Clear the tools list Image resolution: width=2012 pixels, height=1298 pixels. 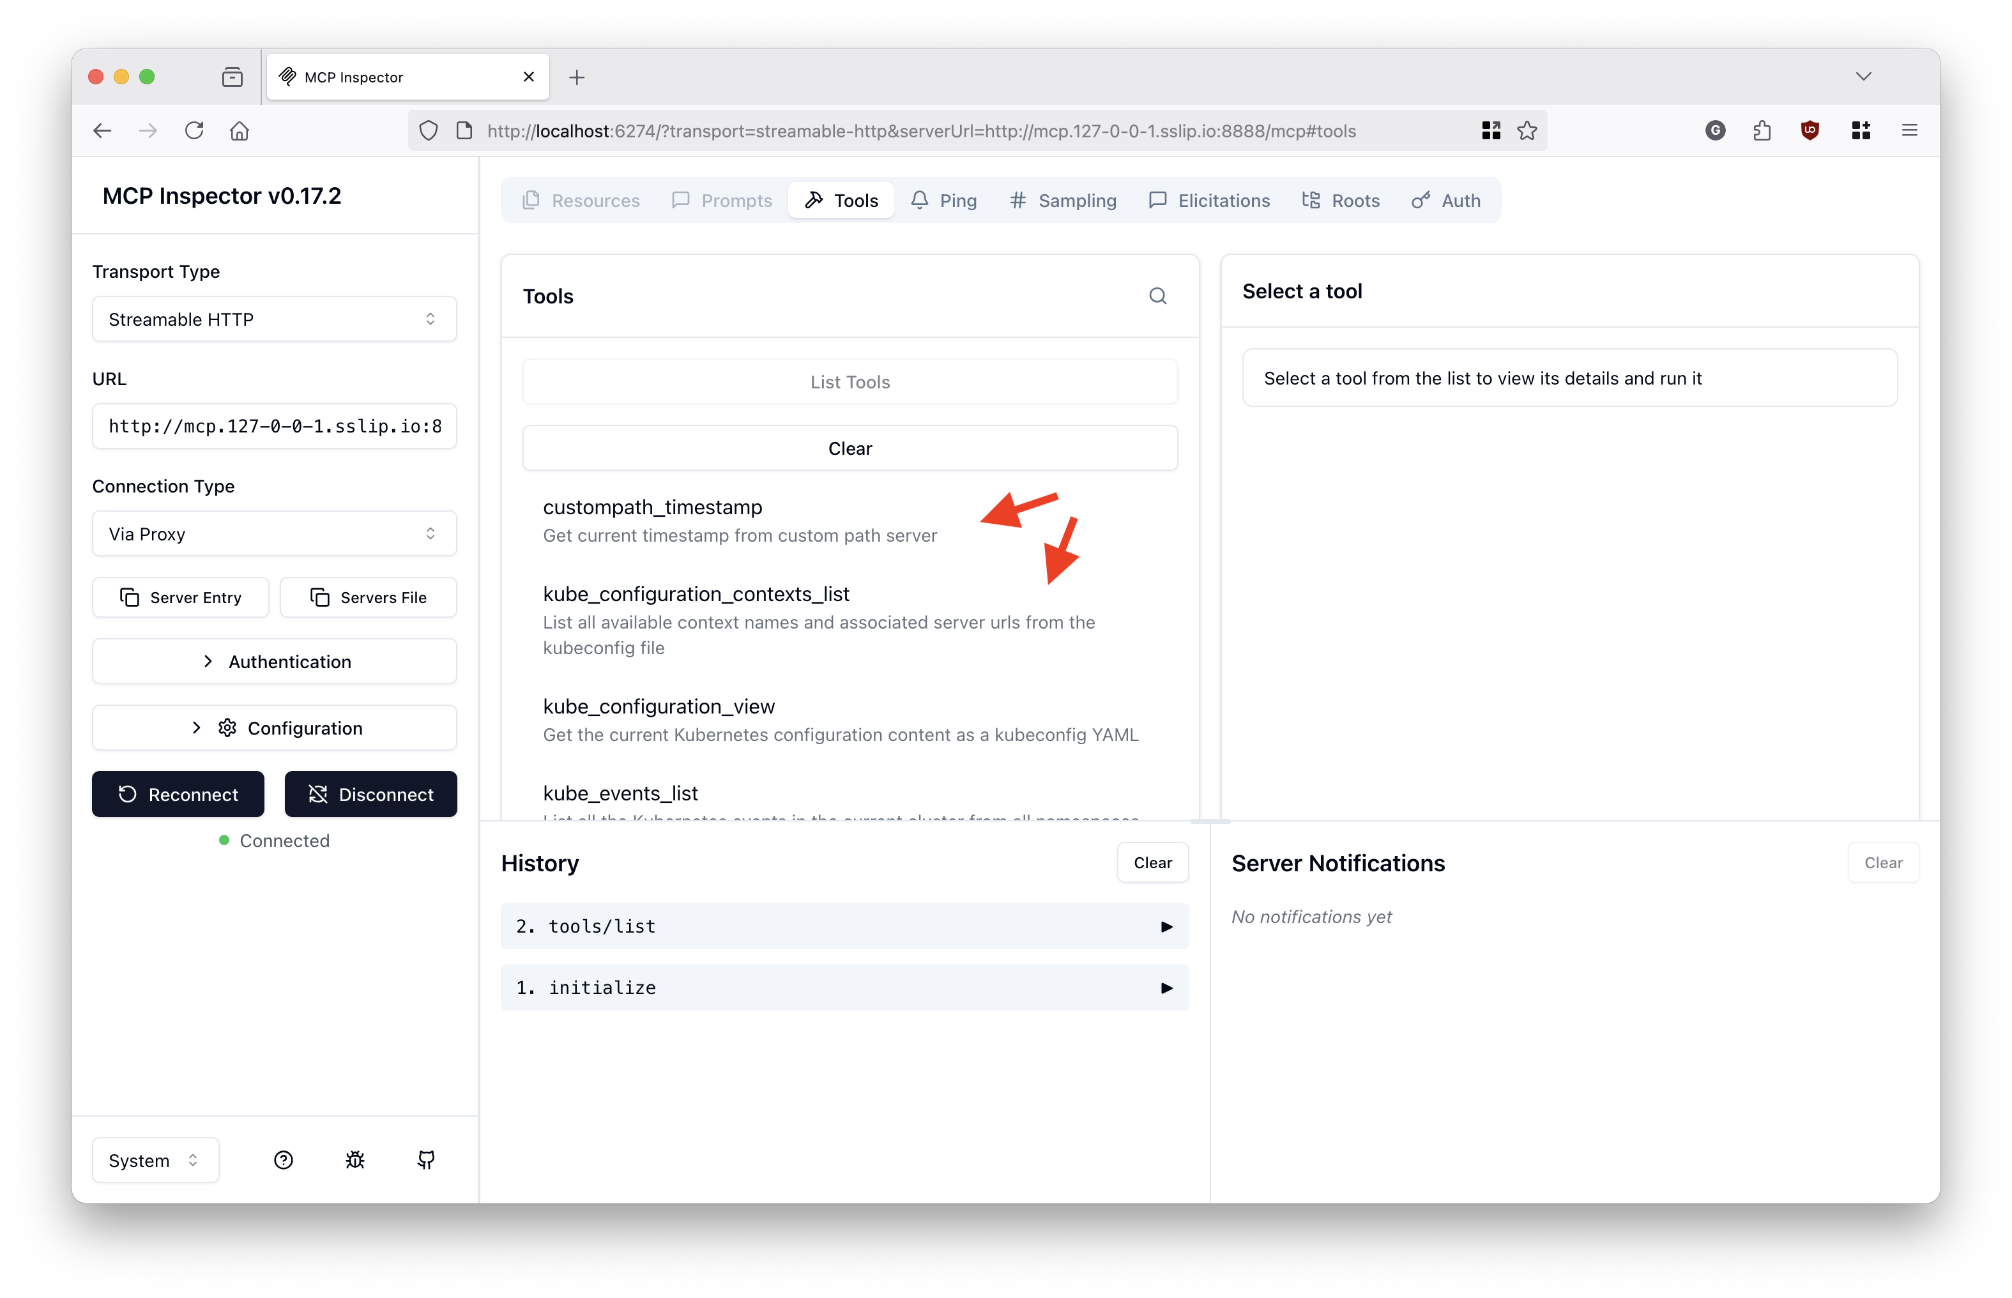(850, 448)
